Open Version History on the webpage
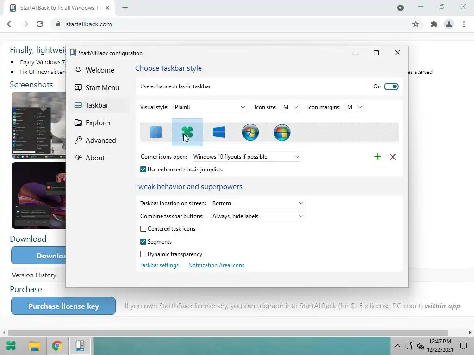The image size is (474, 355). (34, 275)
